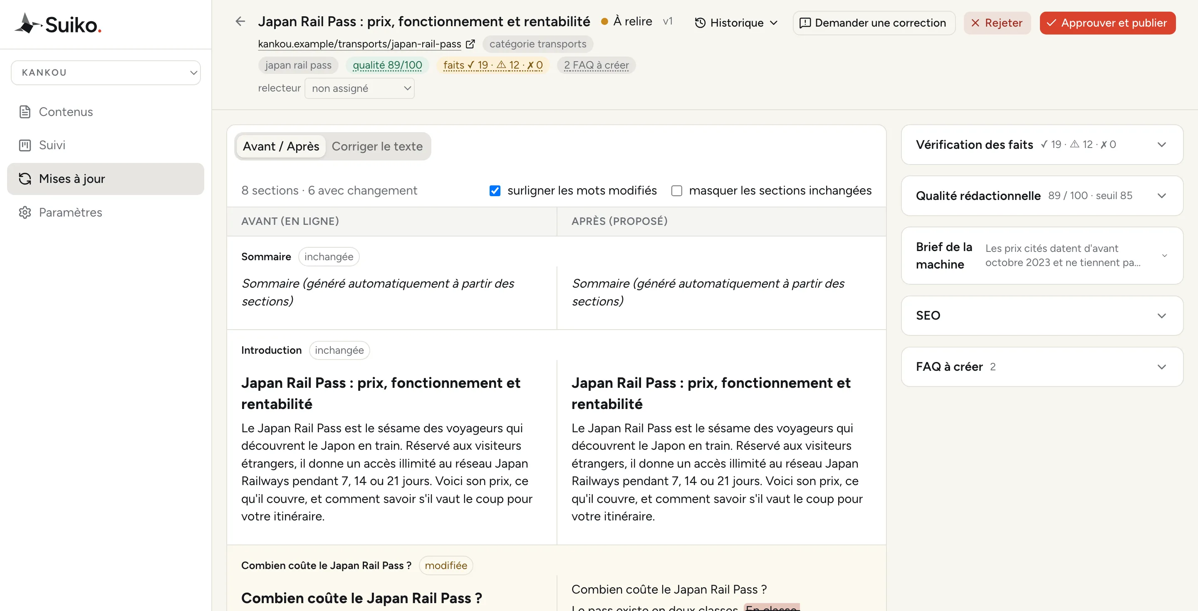
Task: Click Combien coûte le Japan Rail Pass ? section label
Action: [326, 565]
